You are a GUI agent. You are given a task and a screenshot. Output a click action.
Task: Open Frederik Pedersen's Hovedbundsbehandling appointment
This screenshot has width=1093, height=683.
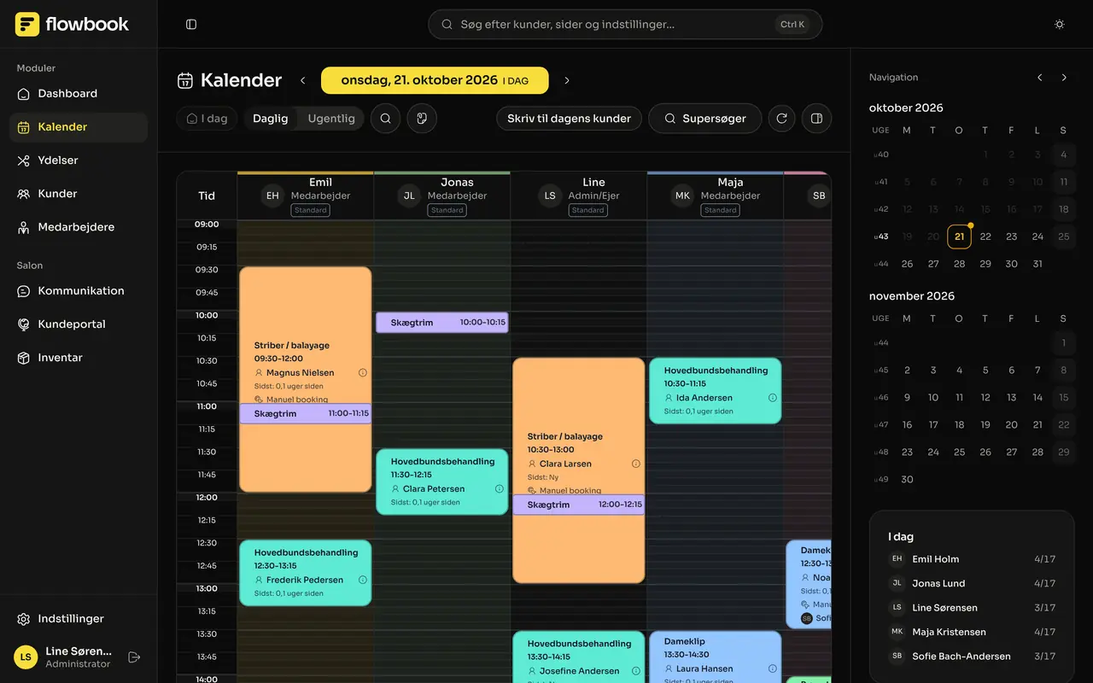[305, 573]
